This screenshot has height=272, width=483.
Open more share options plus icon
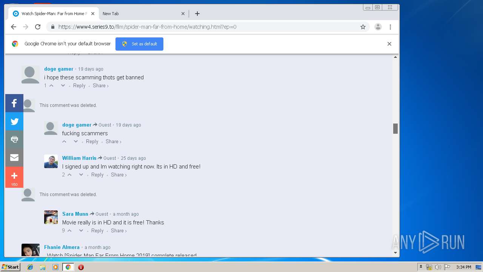[14, 177]
